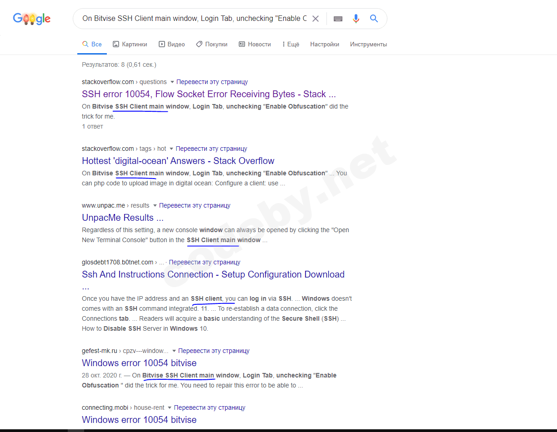
Task: Open gefest-mk.ru Windows error 10054 bitvise result
Action: [x=139, y=363]
